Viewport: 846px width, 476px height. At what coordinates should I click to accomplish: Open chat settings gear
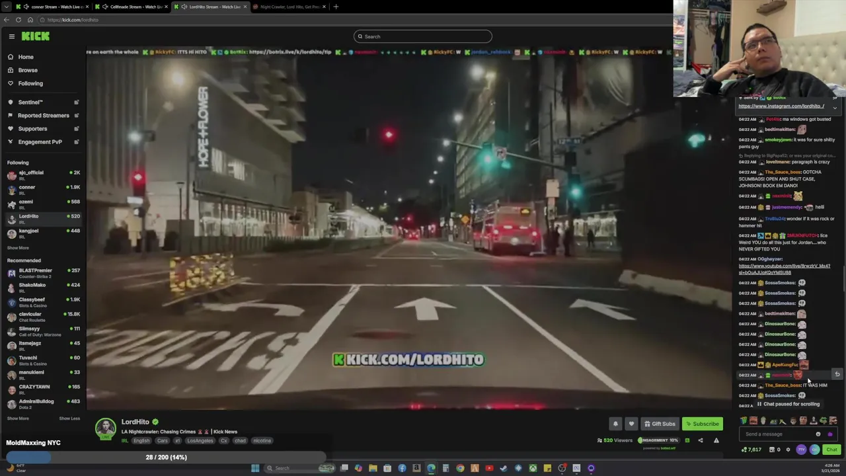[x=788, y=450]
